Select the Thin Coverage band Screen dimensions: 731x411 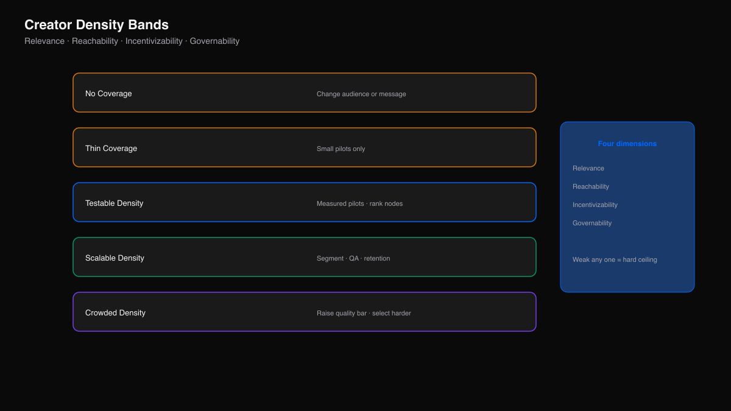pos(305,147)
